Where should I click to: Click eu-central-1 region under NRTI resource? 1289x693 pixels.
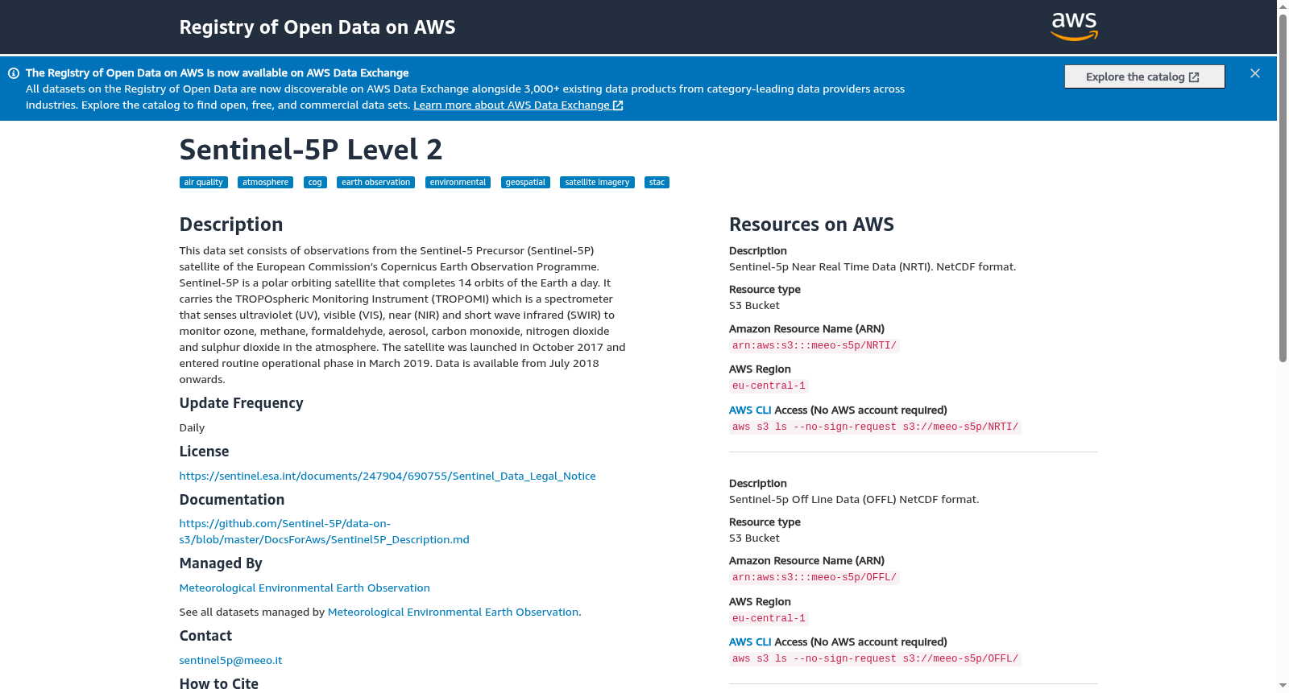coord(769,386)
